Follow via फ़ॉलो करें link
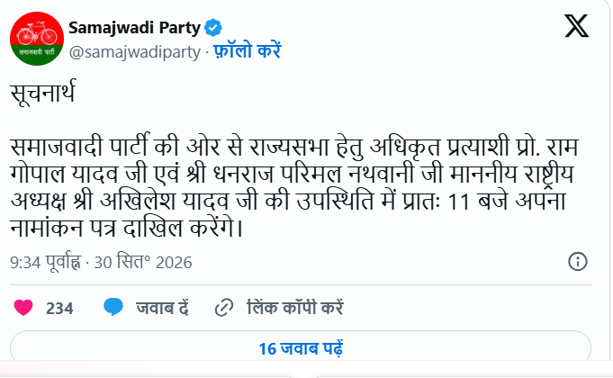This screenshot has width=613, height=378. coord(247,51)
